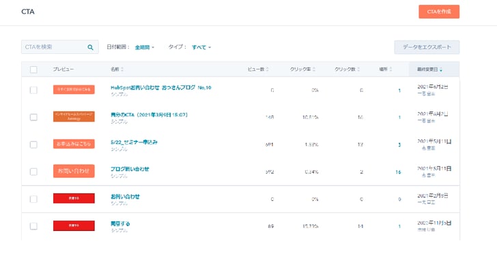
Task: Click the CTA page title
Action: click(x=28, y=12)
